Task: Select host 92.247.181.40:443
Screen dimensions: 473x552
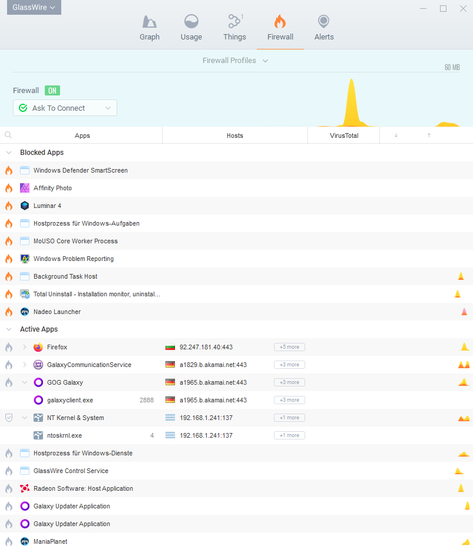Action: coord(206,347)
